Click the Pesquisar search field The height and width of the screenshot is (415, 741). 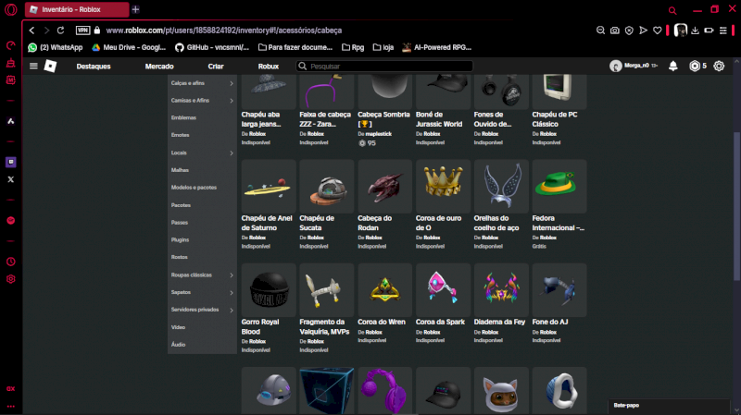[384, 66]
